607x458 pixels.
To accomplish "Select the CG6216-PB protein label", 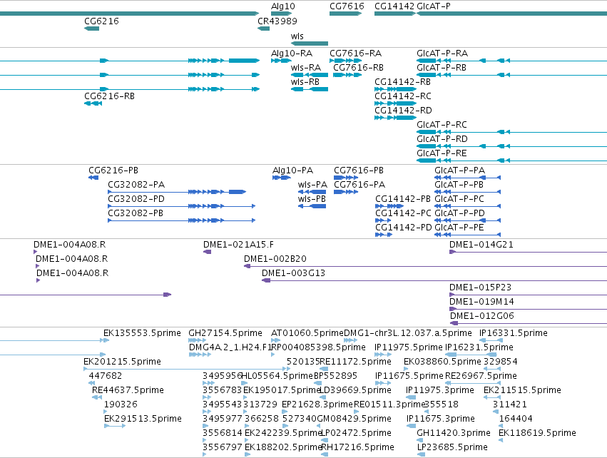I will [x=113, y=171].
